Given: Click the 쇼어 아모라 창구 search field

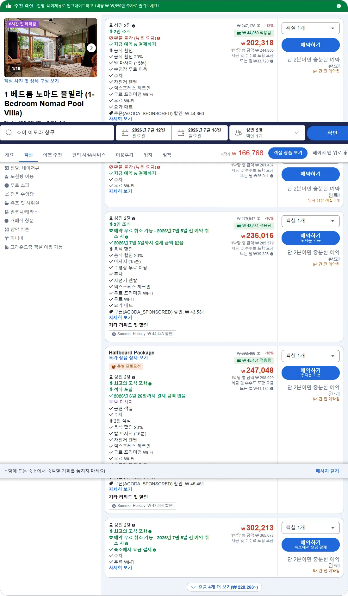Looking at the screenshot, I should click(57, 133).
